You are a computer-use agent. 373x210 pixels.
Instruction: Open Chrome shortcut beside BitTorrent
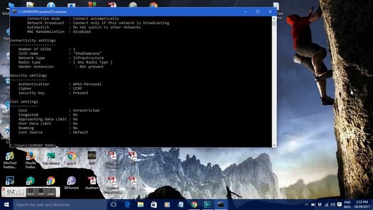51,181
